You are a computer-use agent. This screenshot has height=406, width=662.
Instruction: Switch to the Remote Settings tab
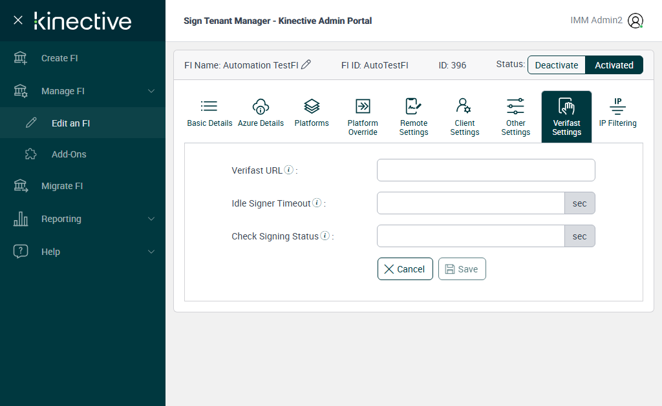[x=414, y=117]
